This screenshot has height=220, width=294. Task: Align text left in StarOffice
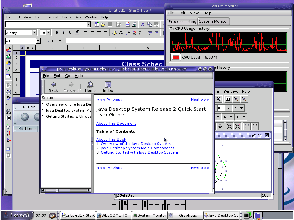85,33
